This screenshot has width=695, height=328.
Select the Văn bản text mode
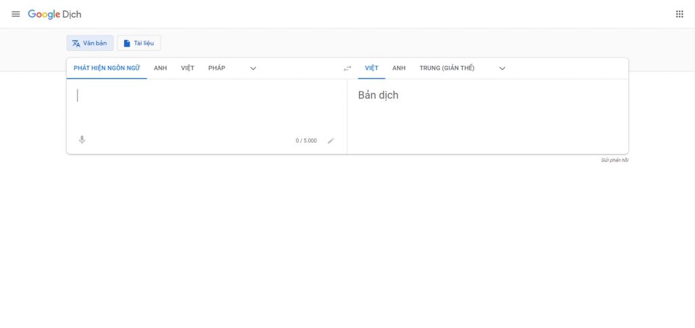click(x=90, y=43)
